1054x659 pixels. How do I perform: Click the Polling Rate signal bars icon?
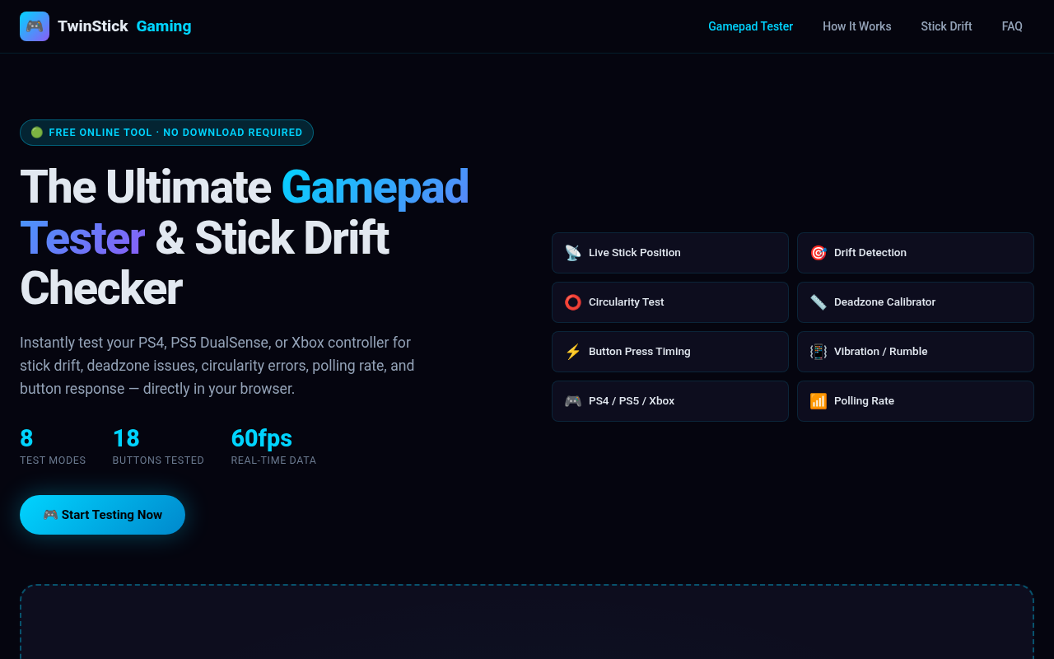[818, 401]
